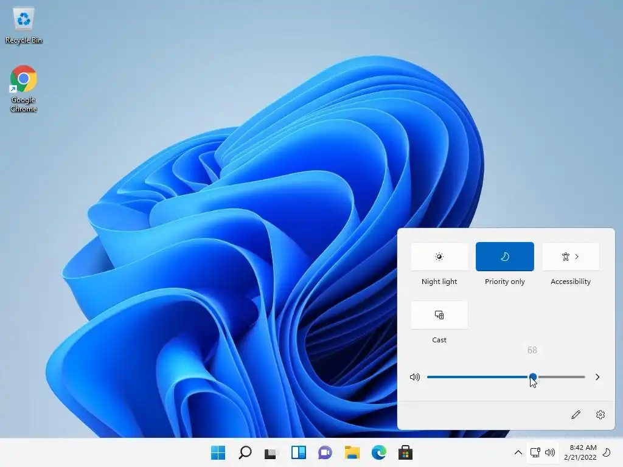This screenshot has width=623, height=467.
Task: Select the Google Chrome desktop shortcut
Action: pos(24,89)
